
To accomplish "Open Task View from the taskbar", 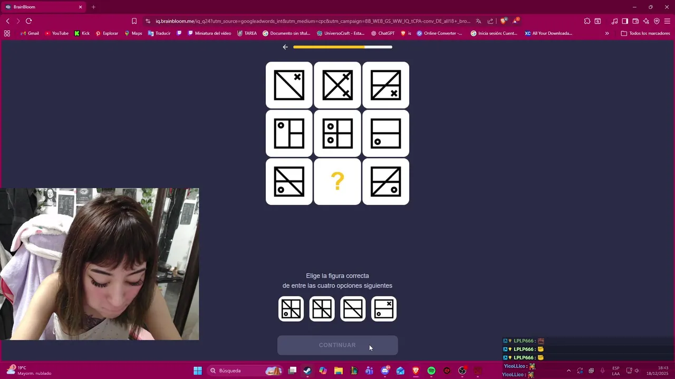I will (x=292, y=371).
